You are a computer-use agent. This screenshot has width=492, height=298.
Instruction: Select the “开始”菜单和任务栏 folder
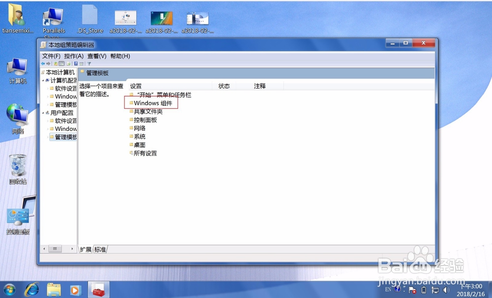161,95
